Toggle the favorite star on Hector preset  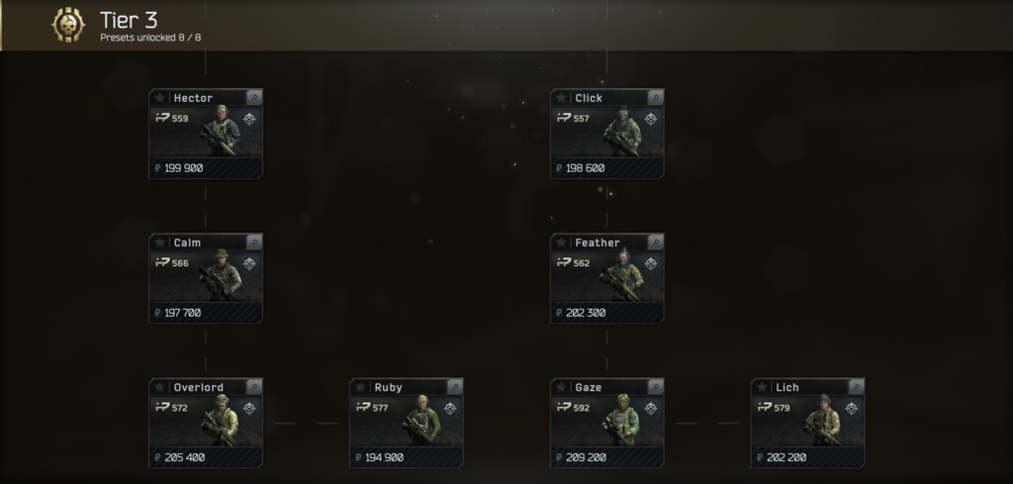tap(159, 98)
